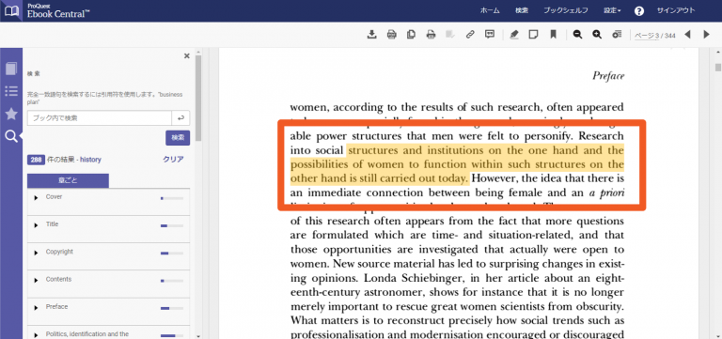Expand the Contents chapter results
This screenshot has height=339, width=722.
pos(36,281)
